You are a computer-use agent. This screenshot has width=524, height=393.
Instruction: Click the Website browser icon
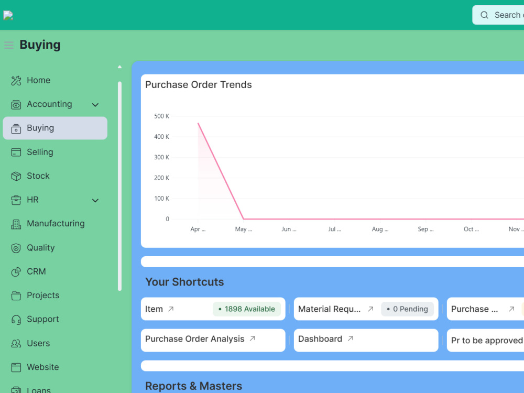pyautogui.click(x=16, y=367)
